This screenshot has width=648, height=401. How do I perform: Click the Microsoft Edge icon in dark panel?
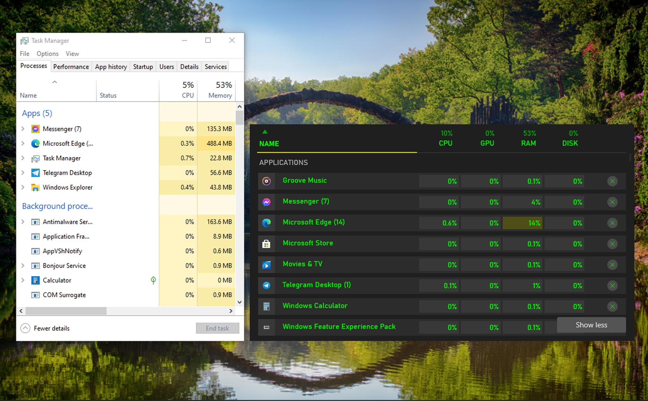point(266,223)
